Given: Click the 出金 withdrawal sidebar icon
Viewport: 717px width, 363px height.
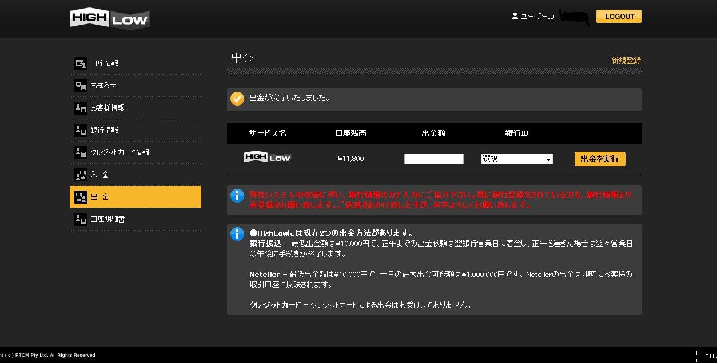Looking at the screenshot, I should point(81,197).
